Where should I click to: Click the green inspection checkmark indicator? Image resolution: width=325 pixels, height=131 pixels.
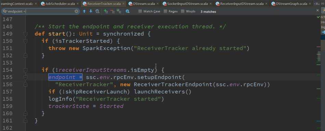[318, 17]
